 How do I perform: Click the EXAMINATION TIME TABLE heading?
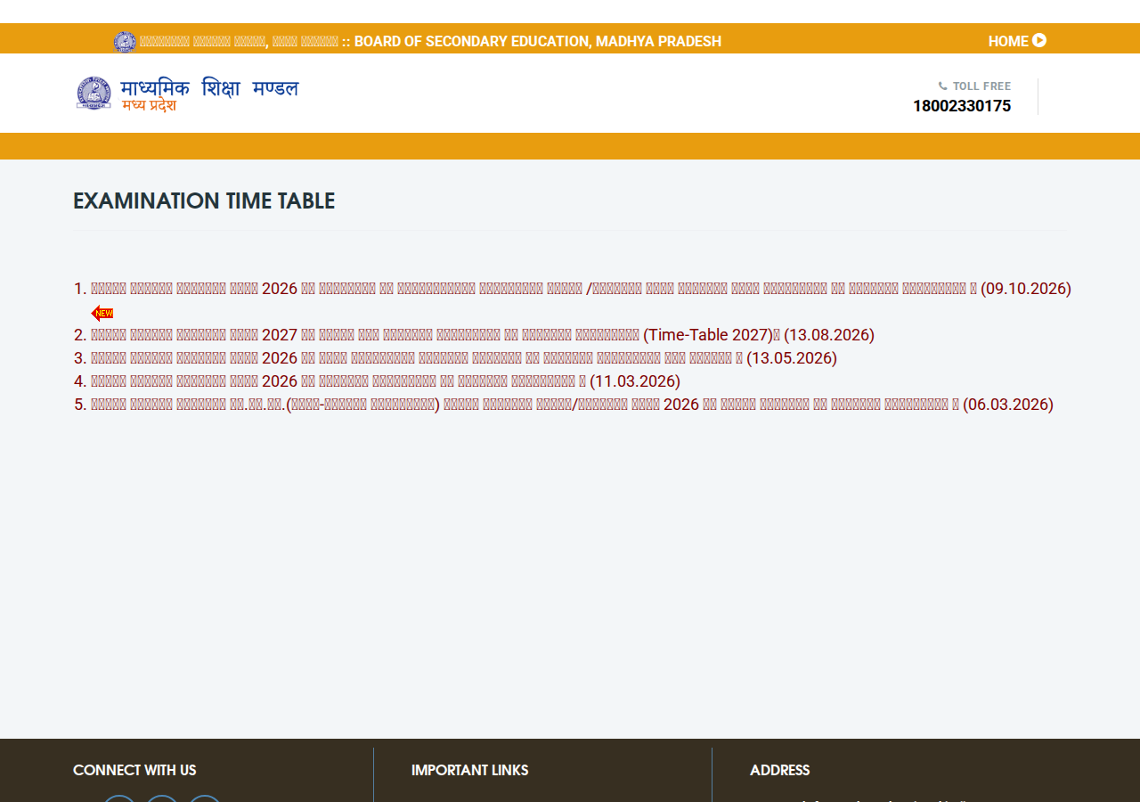pos(204,201)
